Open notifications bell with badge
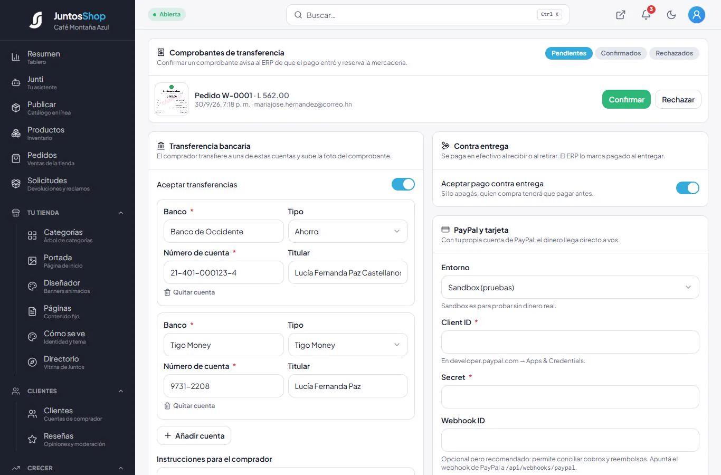 (646, 15)
